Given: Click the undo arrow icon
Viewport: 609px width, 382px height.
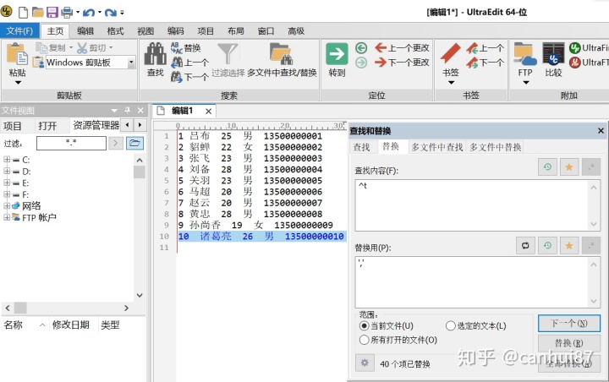Looking at the screenshot, I should click(x=89, y=13).
